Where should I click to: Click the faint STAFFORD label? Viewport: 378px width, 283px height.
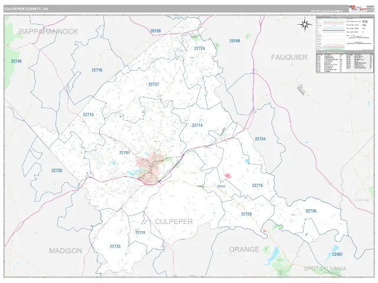pyautogui.click(x=362, y=200)
